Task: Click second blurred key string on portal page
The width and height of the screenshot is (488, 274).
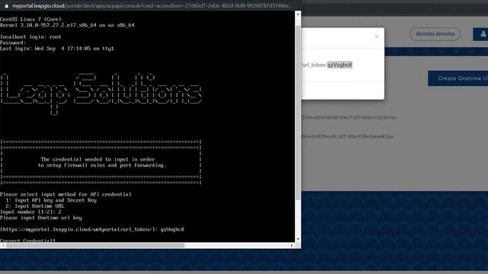Action: pos(348,136)
